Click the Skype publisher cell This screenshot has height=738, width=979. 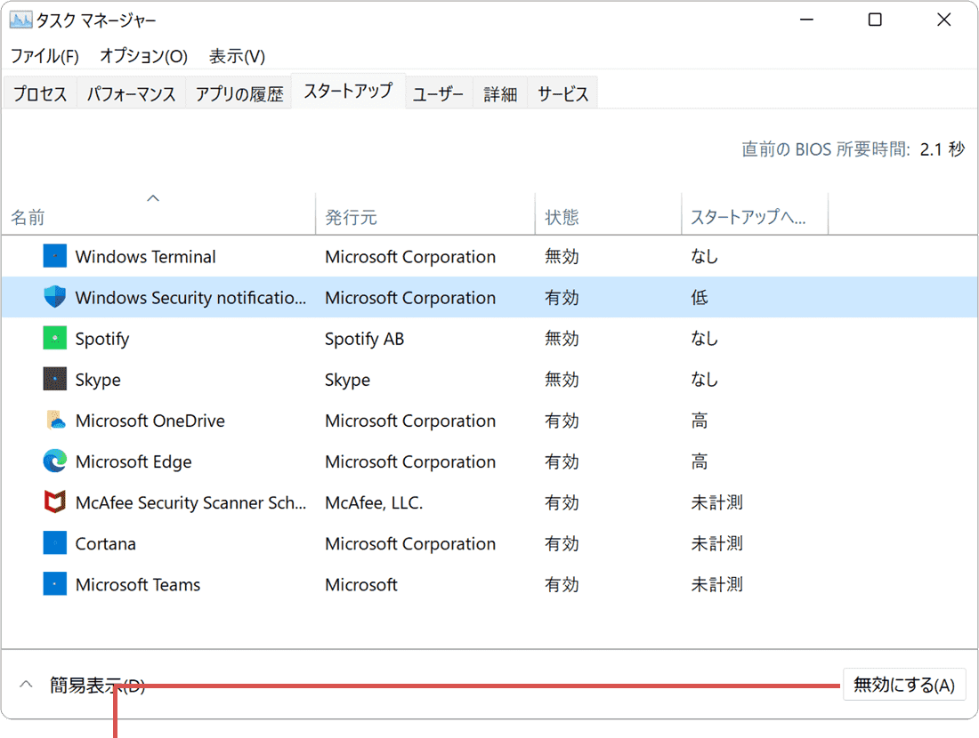347,380
